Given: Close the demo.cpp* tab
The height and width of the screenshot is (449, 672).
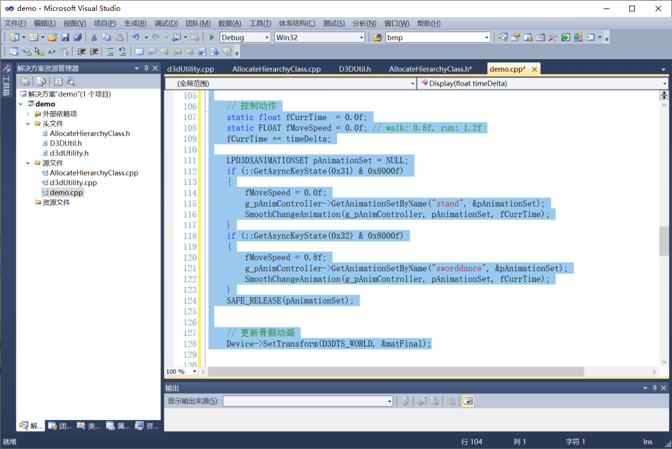Looking at the screenshot, I should (534, 69).
